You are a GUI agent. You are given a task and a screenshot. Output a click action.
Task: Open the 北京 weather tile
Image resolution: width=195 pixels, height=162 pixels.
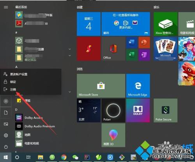89,110
